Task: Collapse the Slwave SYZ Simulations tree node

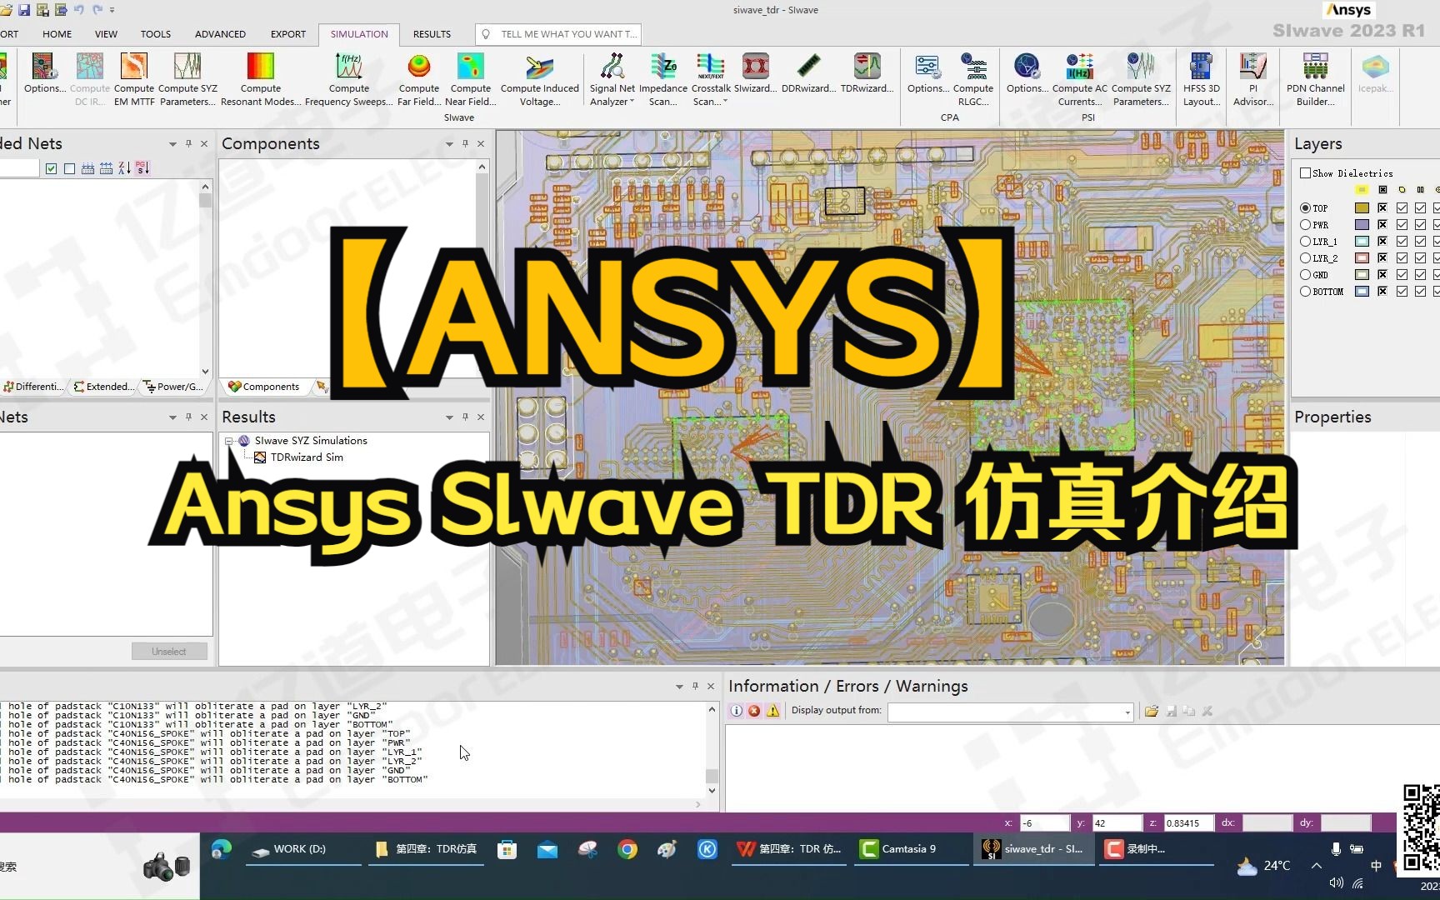Action: pyautogui.click(x=230, y=441)
